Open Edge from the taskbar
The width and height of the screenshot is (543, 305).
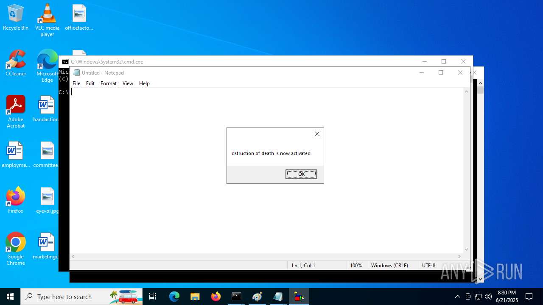coord(174,297)
